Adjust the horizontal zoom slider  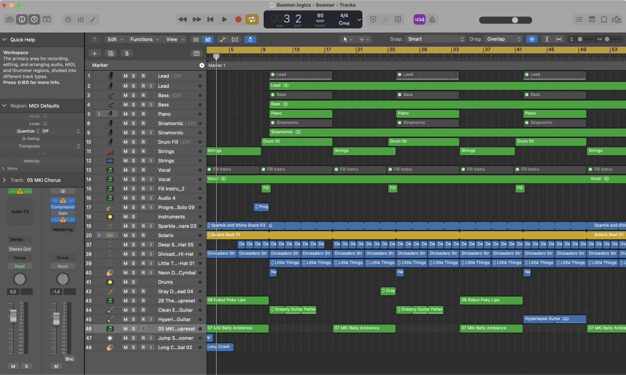point(607,39)
